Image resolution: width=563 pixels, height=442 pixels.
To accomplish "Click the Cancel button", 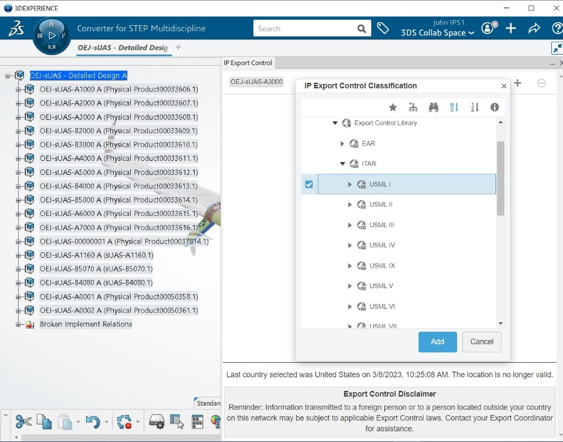I will 481,342.
